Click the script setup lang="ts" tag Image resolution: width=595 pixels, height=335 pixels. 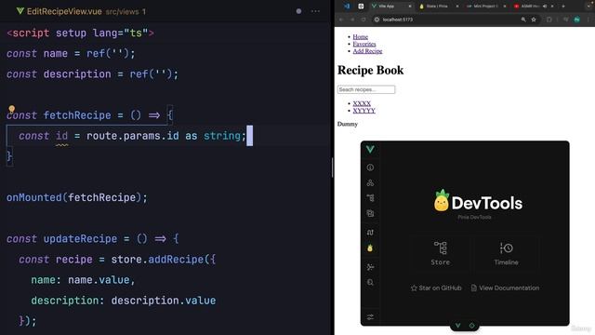pos(80,33)
